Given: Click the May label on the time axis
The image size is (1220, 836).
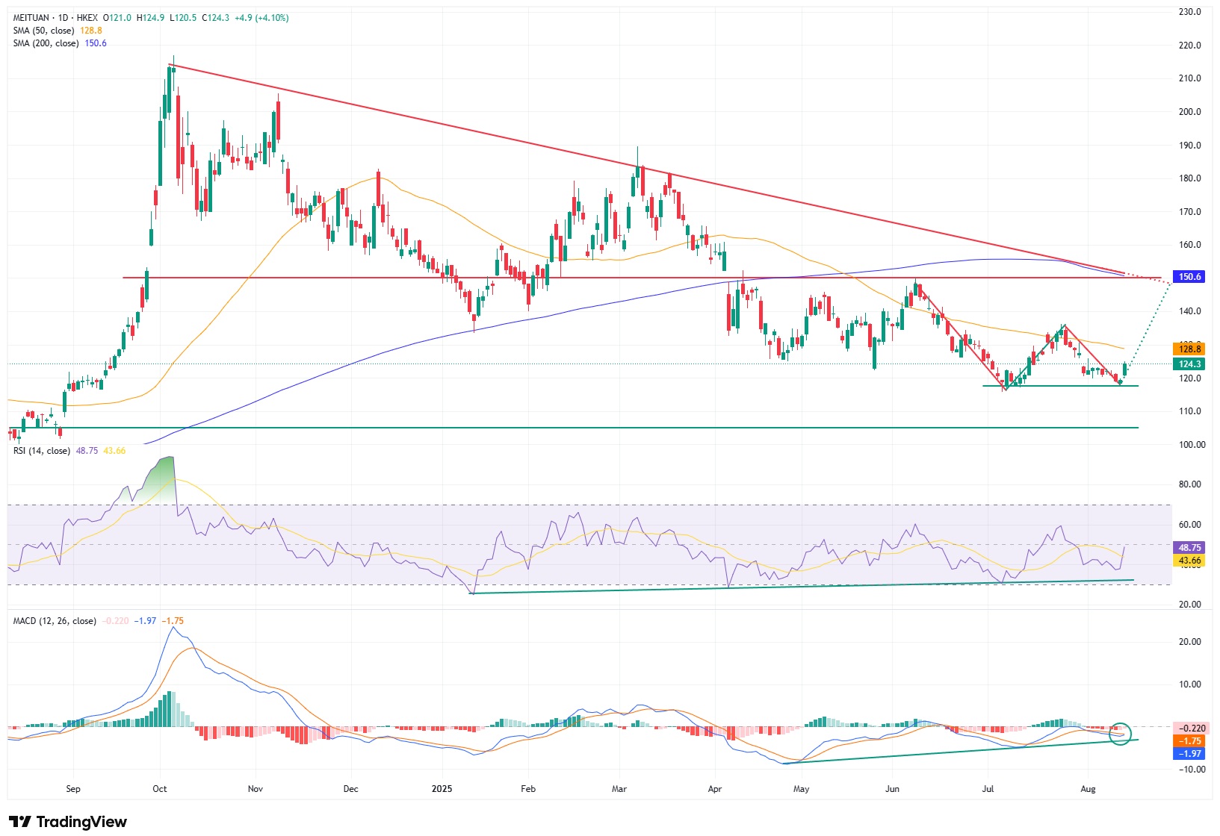Looking at the screenshot, I should point(801,789).
